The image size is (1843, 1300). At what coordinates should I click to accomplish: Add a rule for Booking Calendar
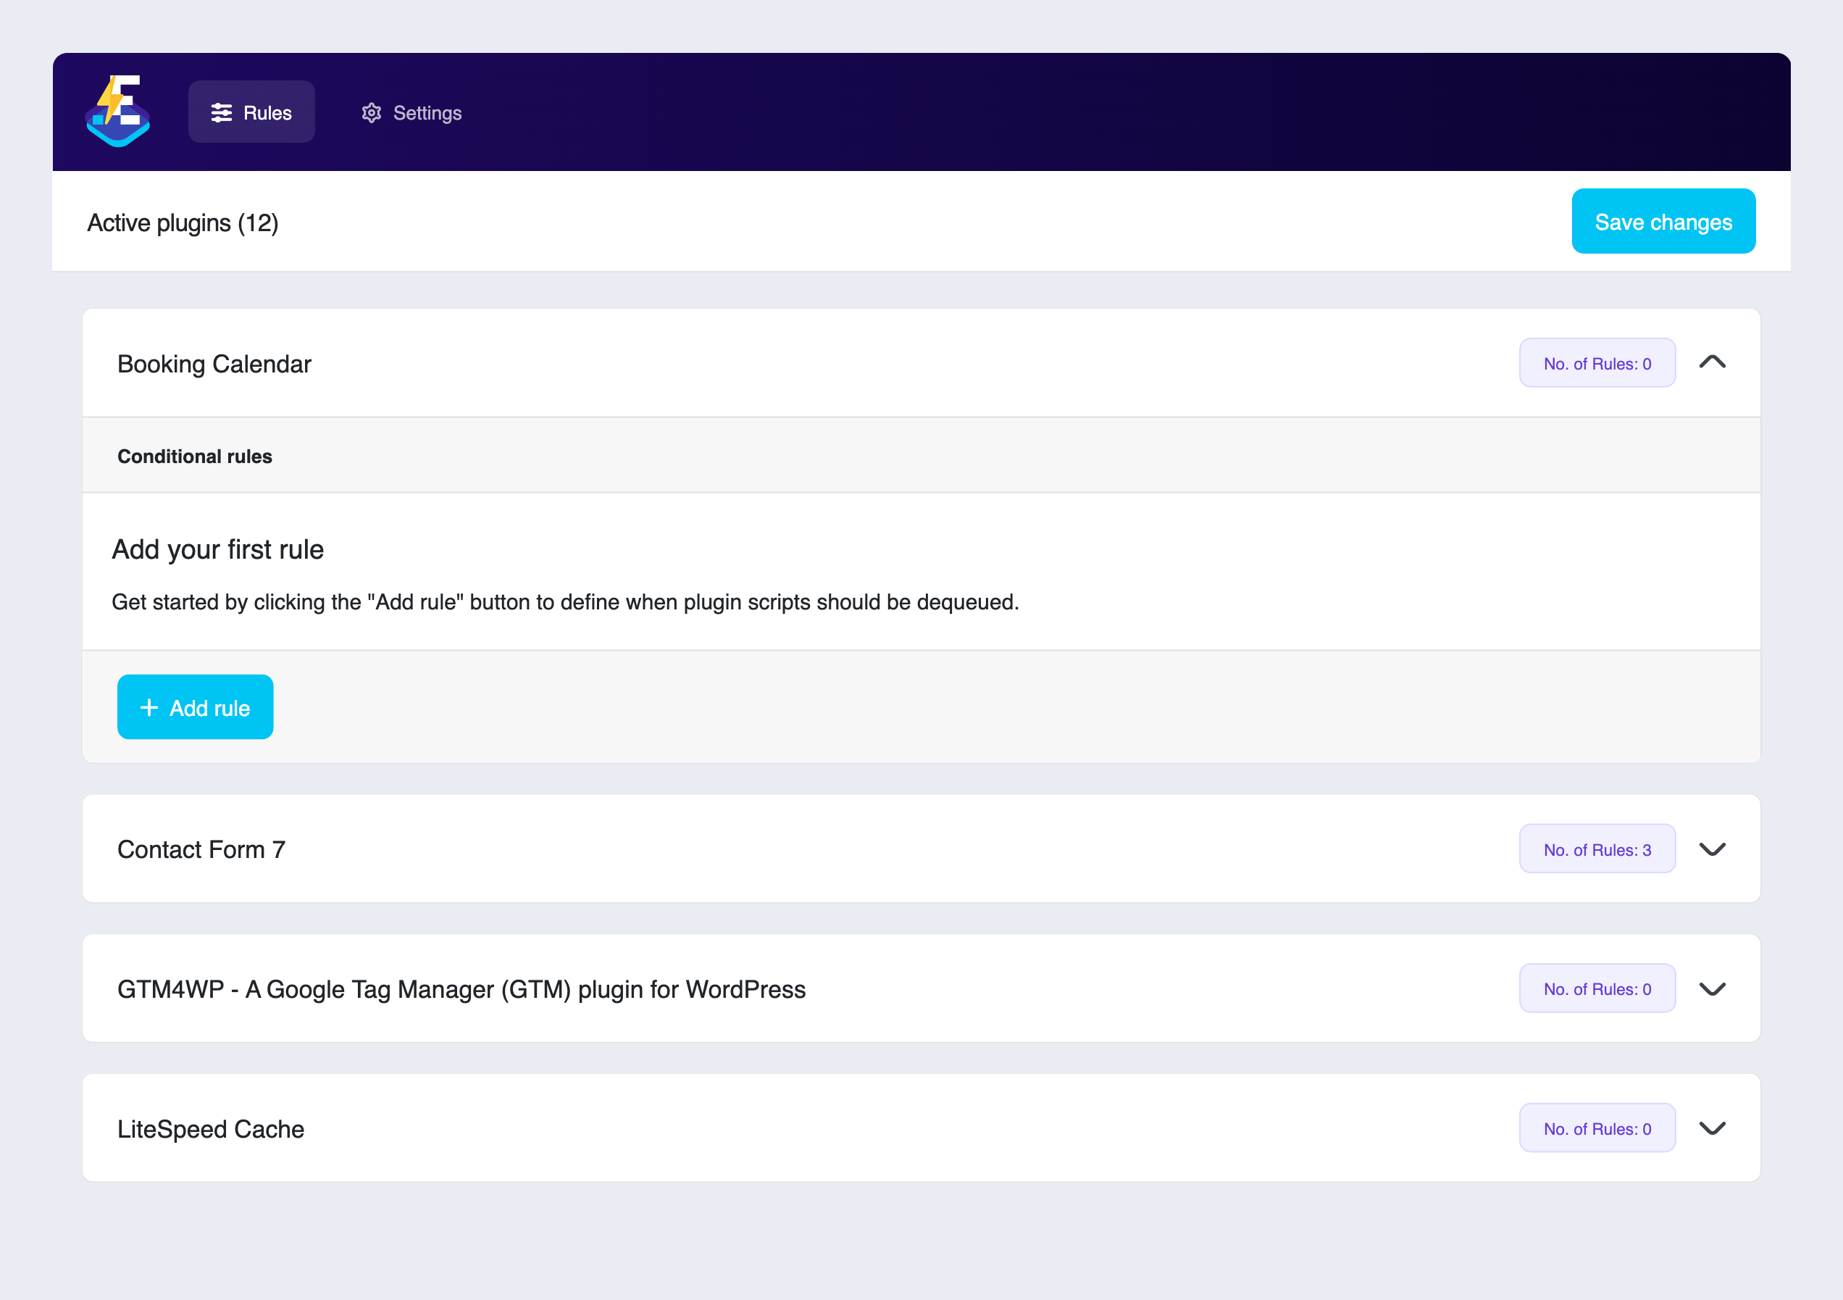195,707
